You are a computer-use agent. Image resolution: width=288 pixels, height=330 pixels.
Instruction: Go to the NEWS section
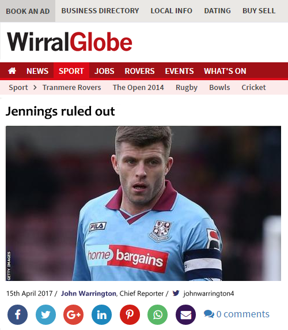tap(37, 71)
